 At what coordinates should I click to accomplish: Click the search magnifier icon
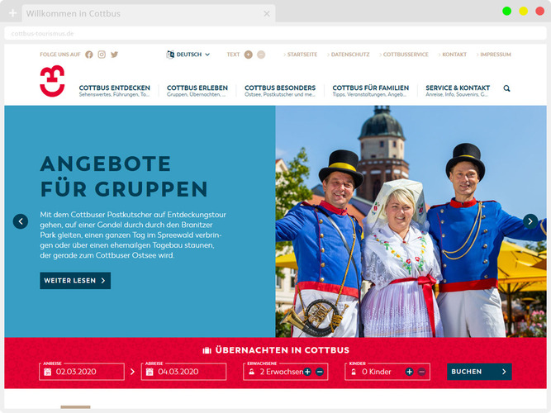[x=506, y=88]
